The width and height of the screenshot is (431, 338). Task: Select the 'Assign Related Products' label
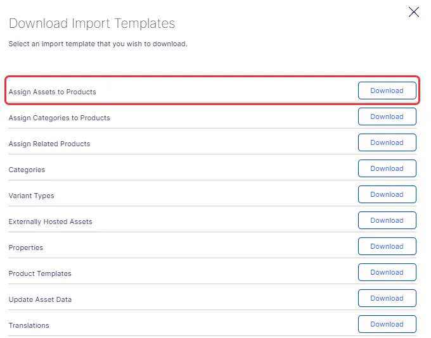pos(49,144)
